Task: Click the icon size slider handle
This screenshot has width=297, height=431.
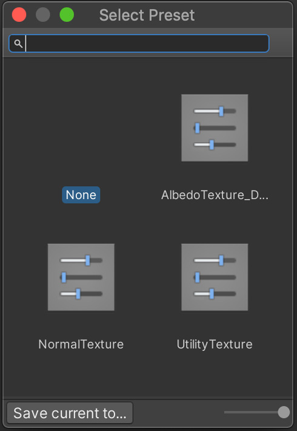Action: pos(284,412)
